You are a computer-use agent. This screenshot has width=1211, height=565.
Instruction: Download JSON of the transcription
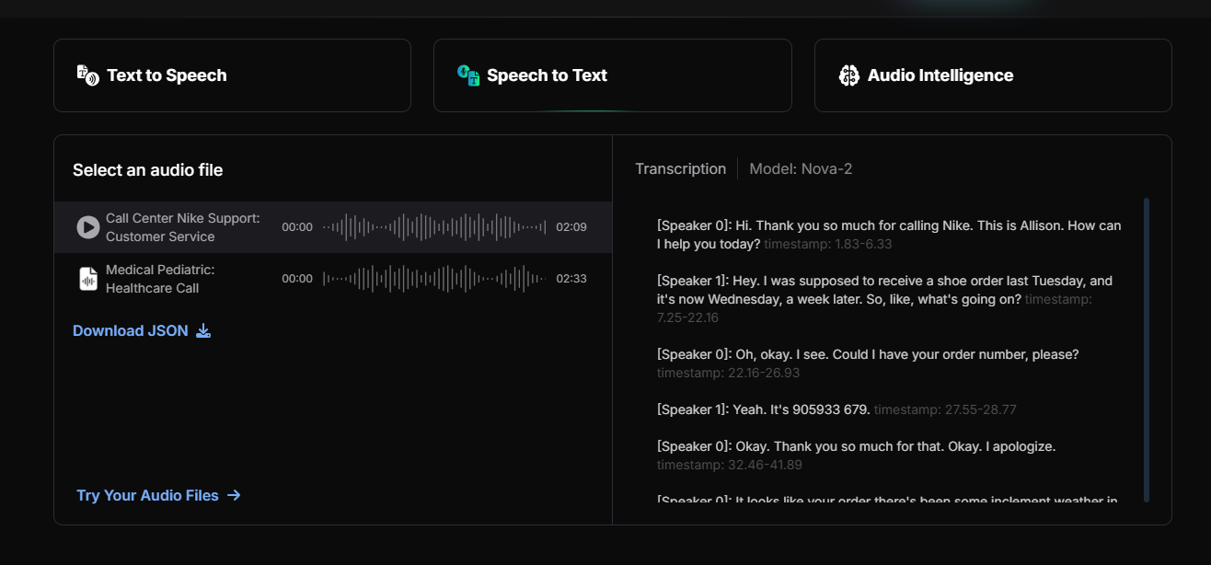click(142, 330)
